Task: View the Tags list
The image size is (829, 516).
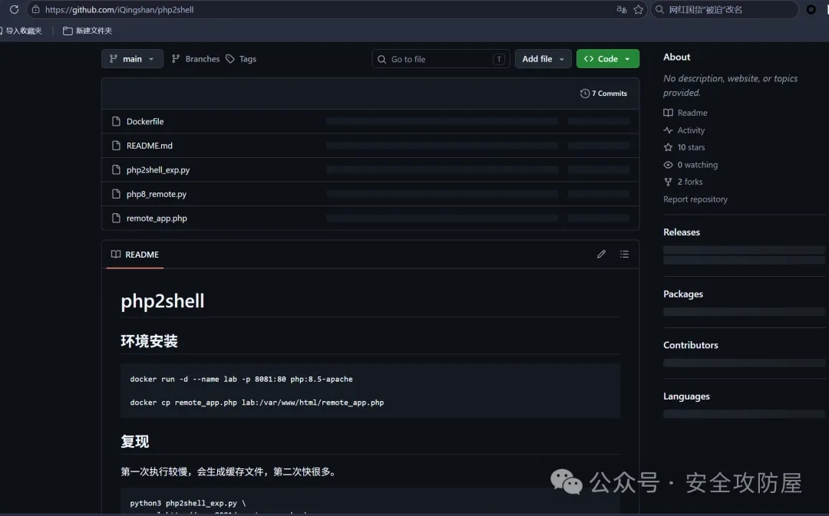Action: click(241, 58)
